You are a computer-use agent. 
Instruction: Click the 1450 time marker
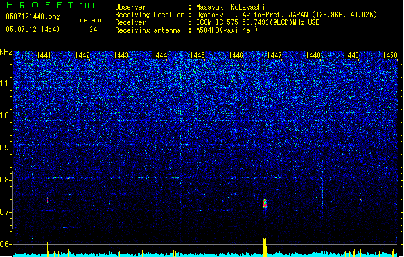click(390, 55)
